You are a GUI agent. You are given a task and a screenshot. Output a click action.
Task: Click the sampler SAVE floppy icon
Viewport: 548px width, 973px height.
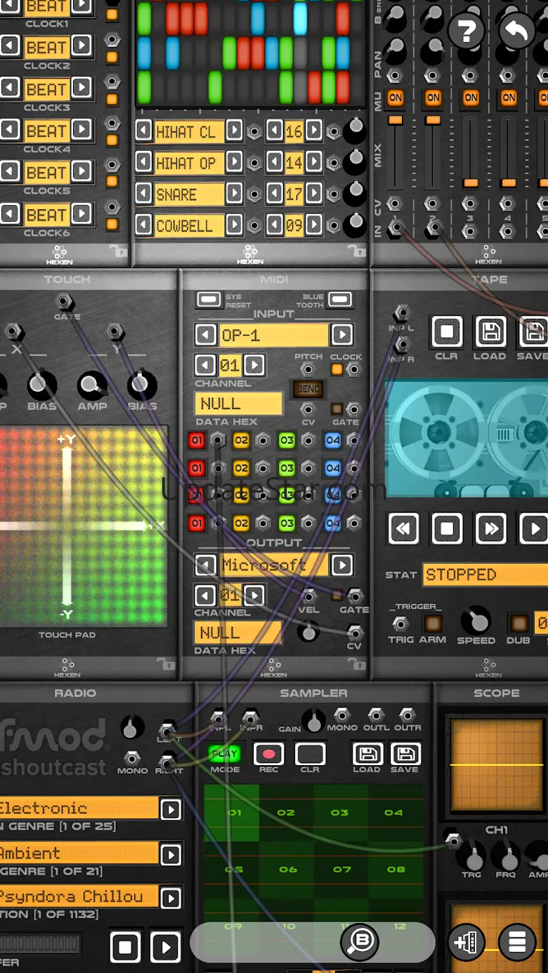pos(405,754)
